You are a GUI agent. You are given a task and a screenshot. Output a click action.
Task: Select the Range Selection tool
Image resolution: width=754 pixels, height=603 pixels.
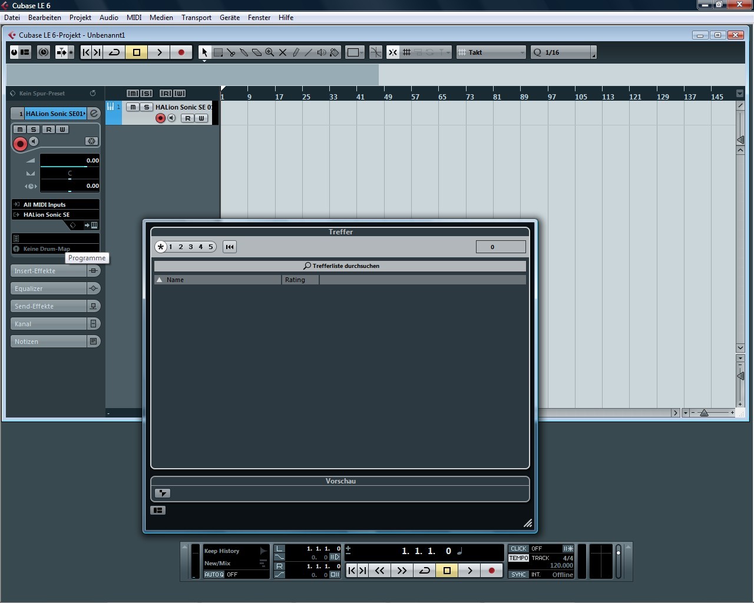218,52
